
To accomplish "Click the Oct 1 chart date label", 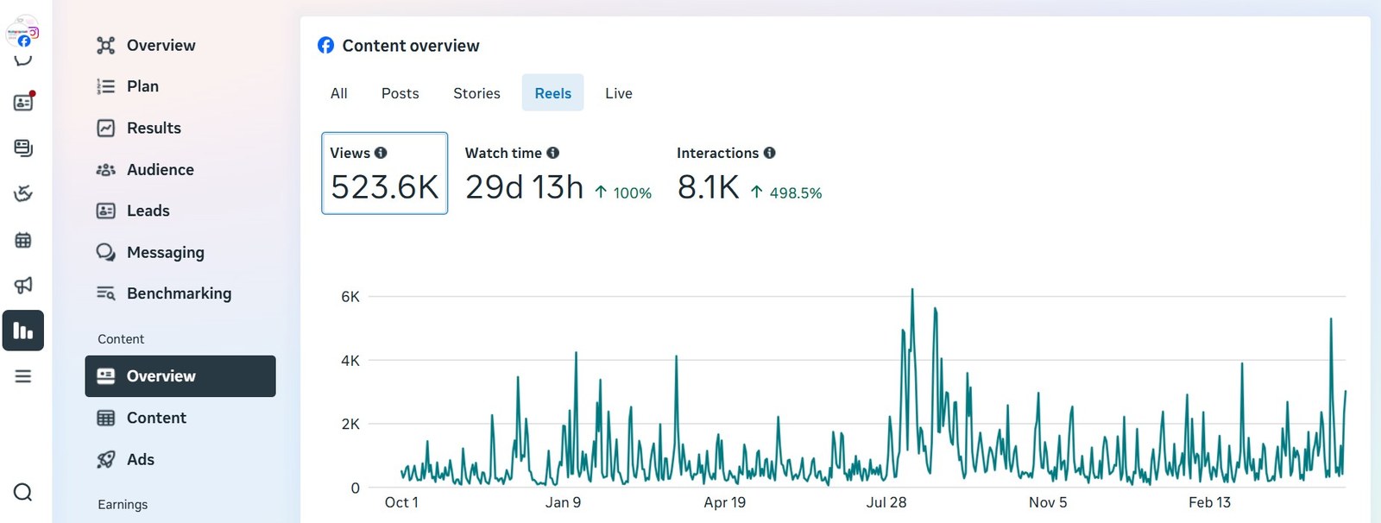I will coord(401,502).
